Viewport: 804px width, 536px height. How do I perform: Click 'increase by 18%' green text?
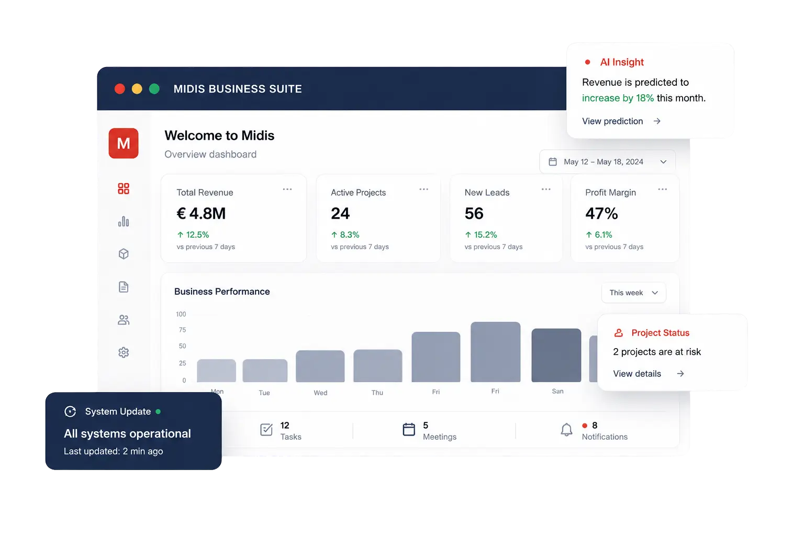[x=618, y=98]
